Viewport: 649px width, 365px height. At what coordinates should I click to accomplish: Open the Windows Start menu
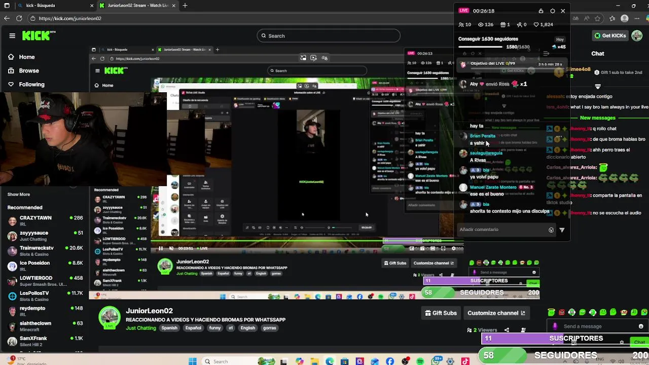click(x=193, y=361)
